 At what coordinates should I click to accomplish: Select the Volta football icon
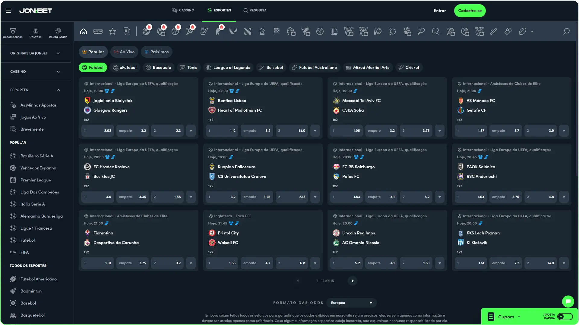click(x=349, y=31)
